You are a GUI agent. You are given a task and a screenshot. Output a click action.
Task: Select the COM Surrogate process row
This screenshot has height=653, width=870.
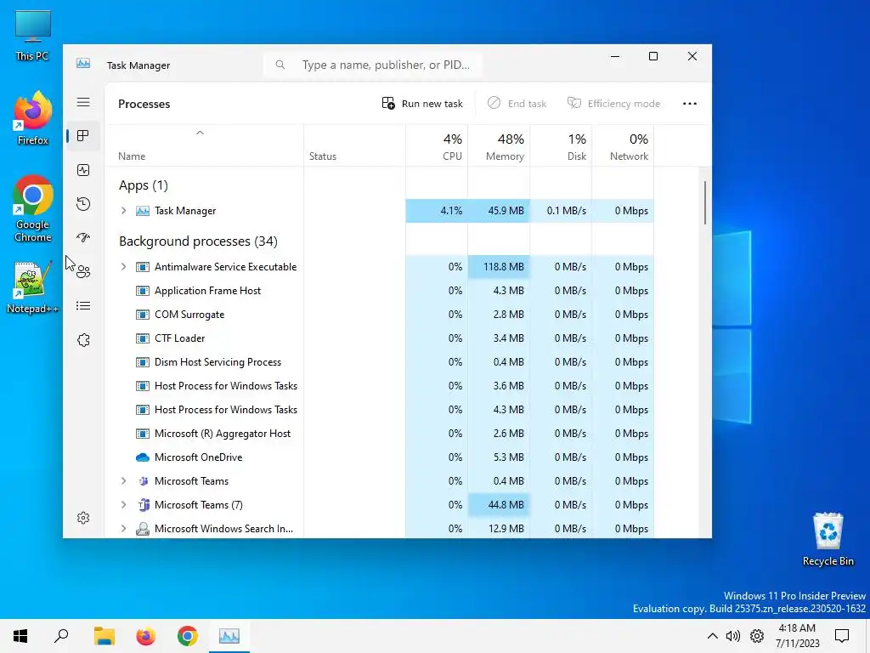(380, 315)
